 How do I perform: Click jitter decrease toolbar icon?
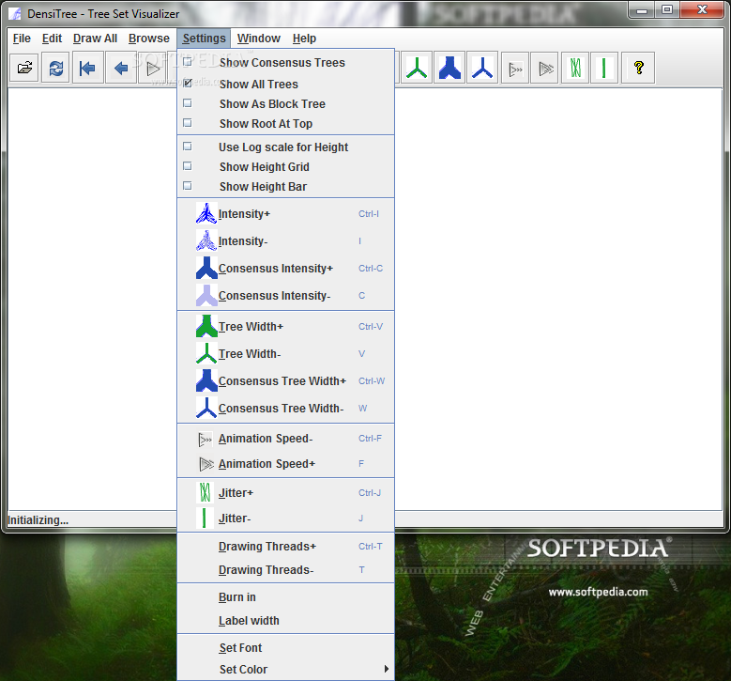[x=604, y=69]
